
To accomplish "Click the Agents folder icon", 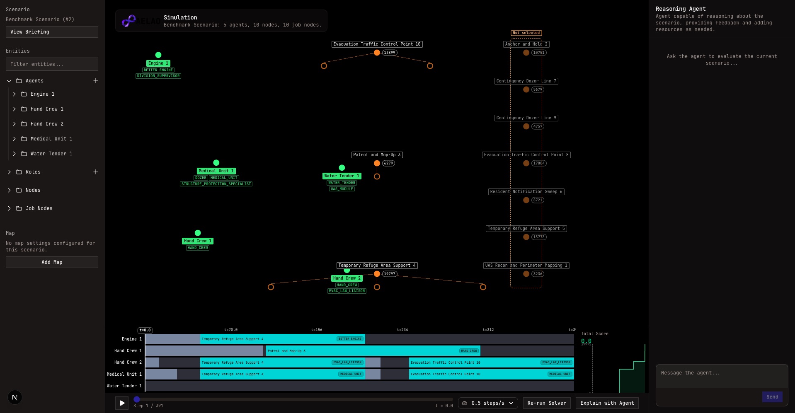I will pos(19,81).
